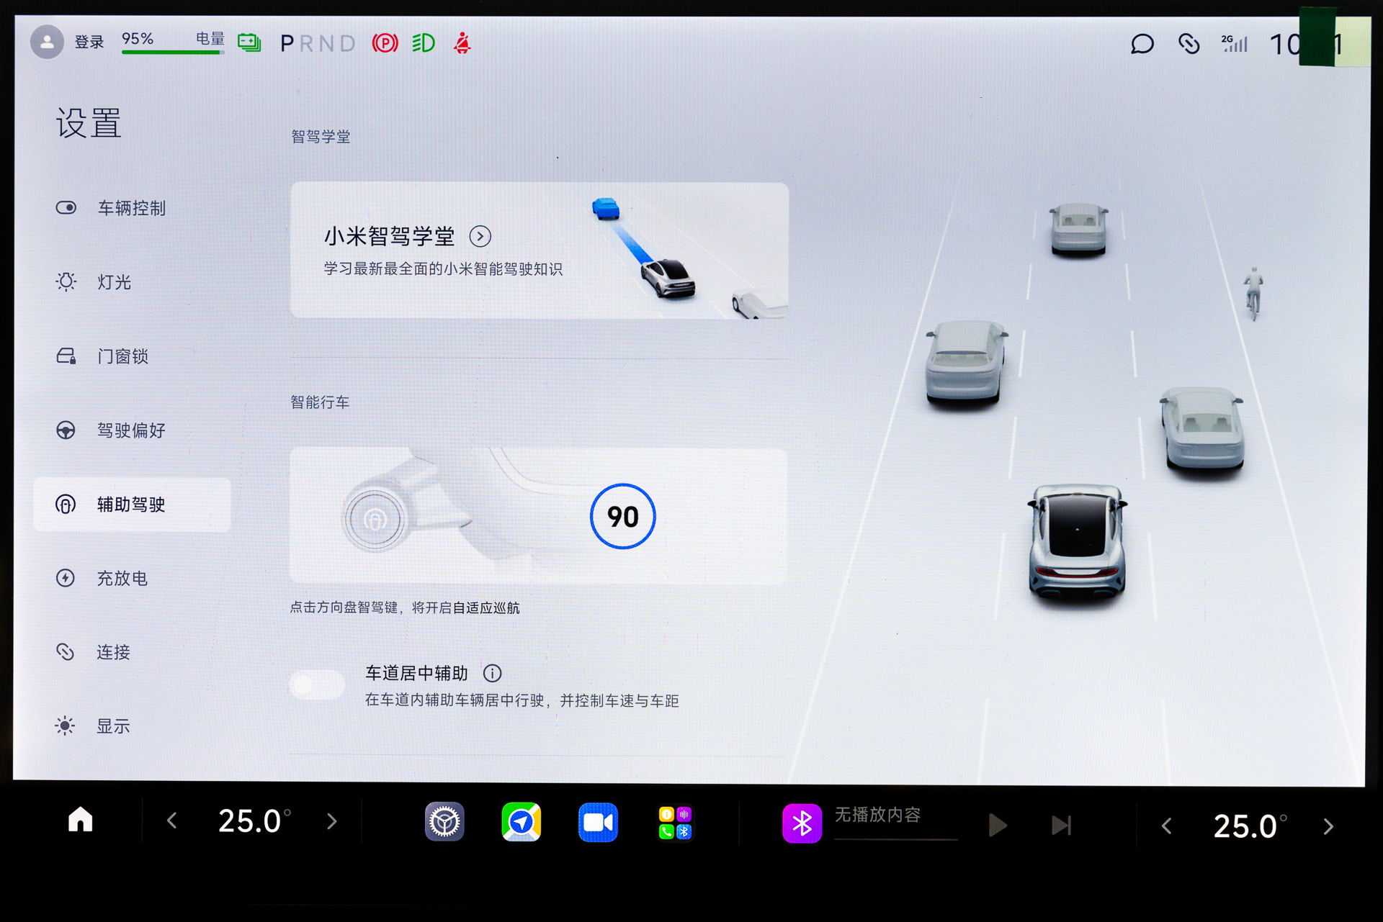Open the steering wheel settings app
This screenshot has height=922, width=1383.
coord(444,821)
